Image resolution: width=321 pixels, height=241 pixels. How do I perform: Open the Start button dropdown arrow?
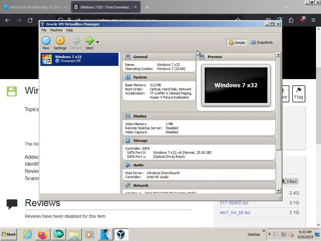(98, 42)
